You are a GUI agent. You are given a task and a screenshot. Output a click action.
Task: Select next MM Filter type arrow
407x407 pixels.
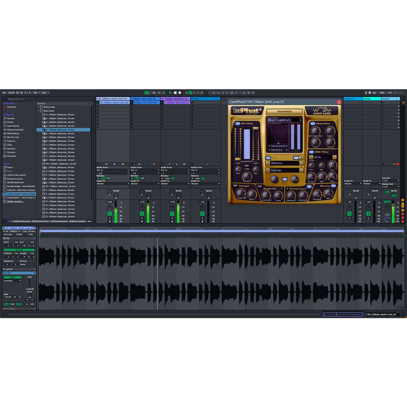pyautogui.click(x=335, y=157)
